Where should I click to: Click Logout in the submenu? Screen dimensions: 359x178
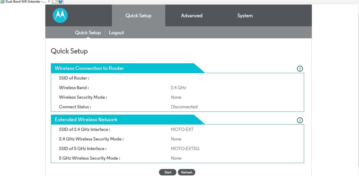116,33
